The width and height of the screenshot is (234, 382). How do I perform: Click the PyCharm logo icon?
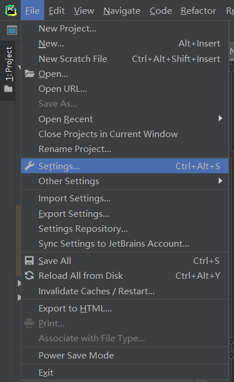(x=11, y=10)
